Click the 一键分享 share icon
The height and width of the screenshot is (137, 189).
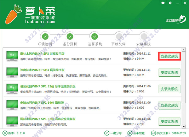click(x=107, y=133)
